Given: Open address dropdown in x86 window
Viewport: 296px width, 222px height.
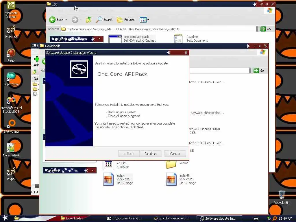Looking at the screenshot, I should click(257, 29).
